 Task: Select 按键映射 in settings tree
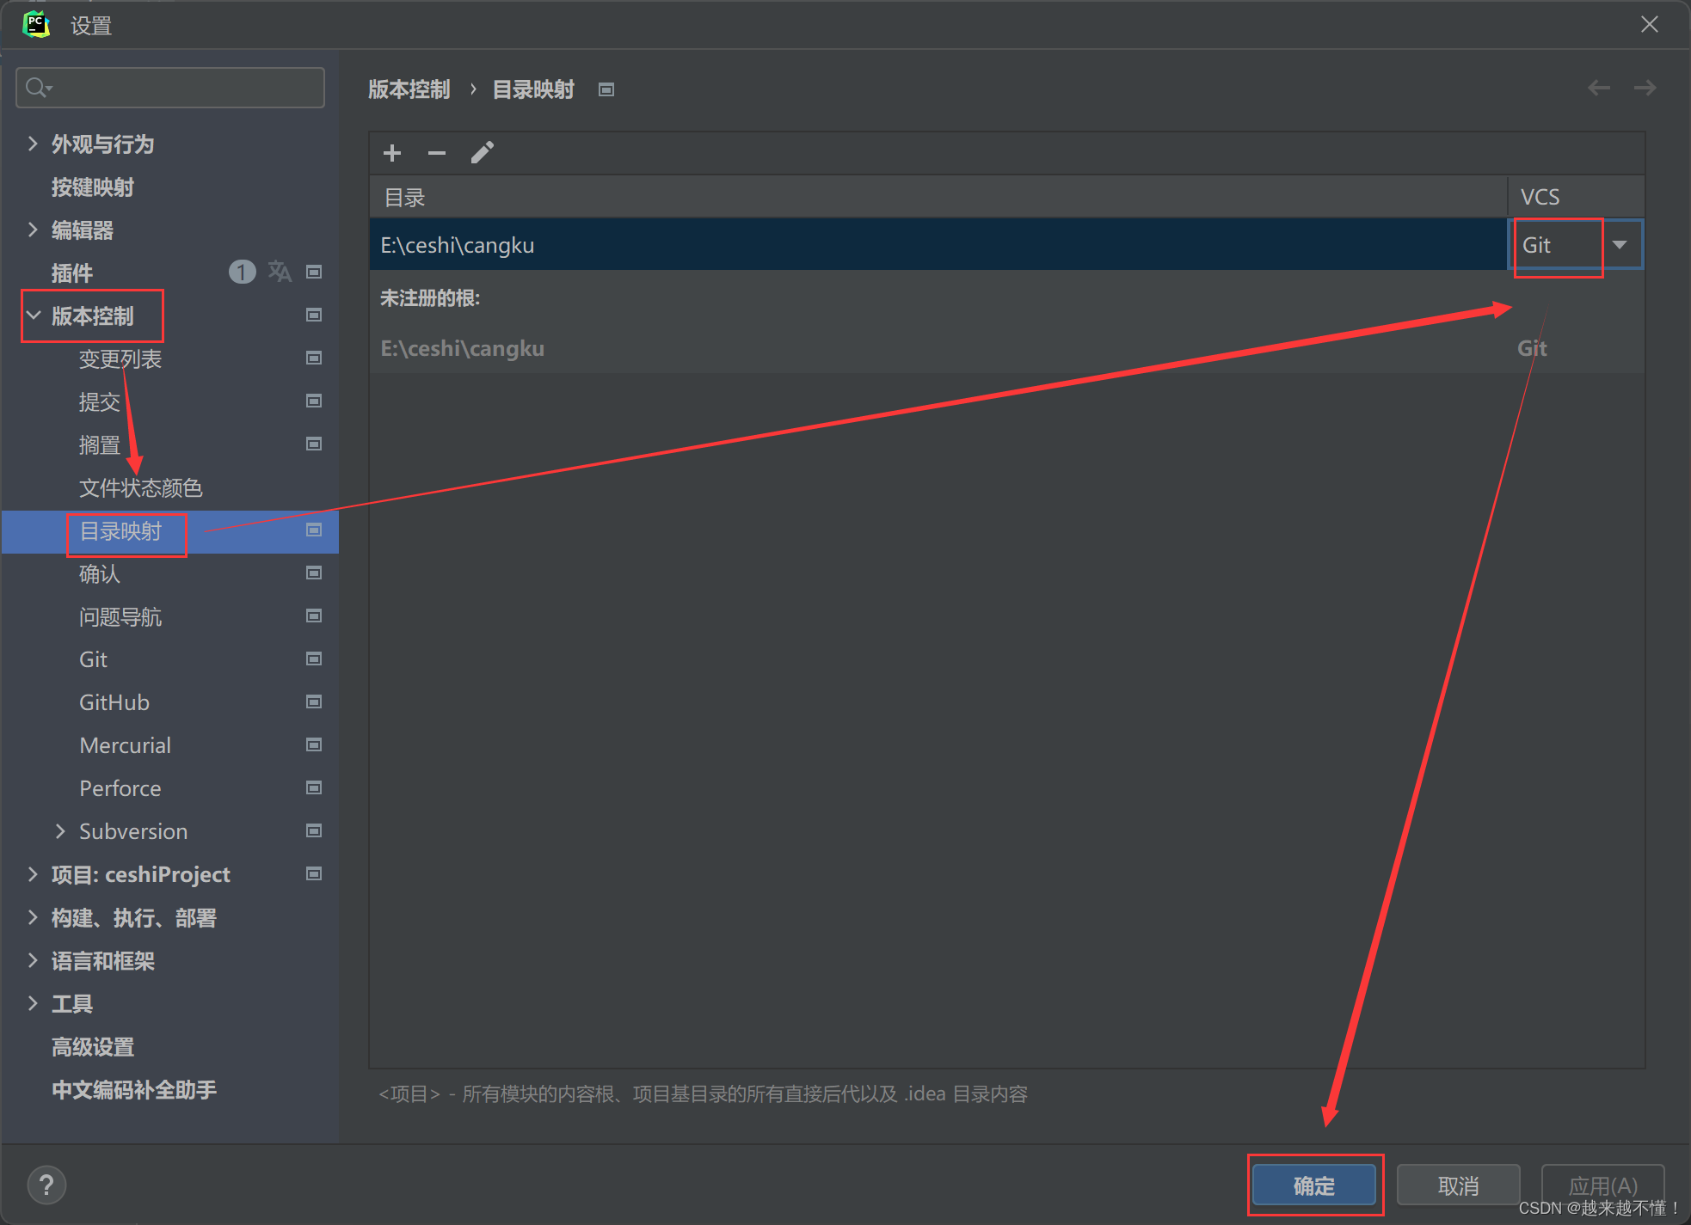click(93, 187)
